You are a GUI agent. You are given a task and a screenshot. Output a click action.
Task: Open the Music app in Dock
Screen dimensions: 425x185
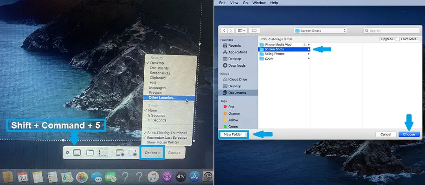pyautogui.click(x=153, y=177)
